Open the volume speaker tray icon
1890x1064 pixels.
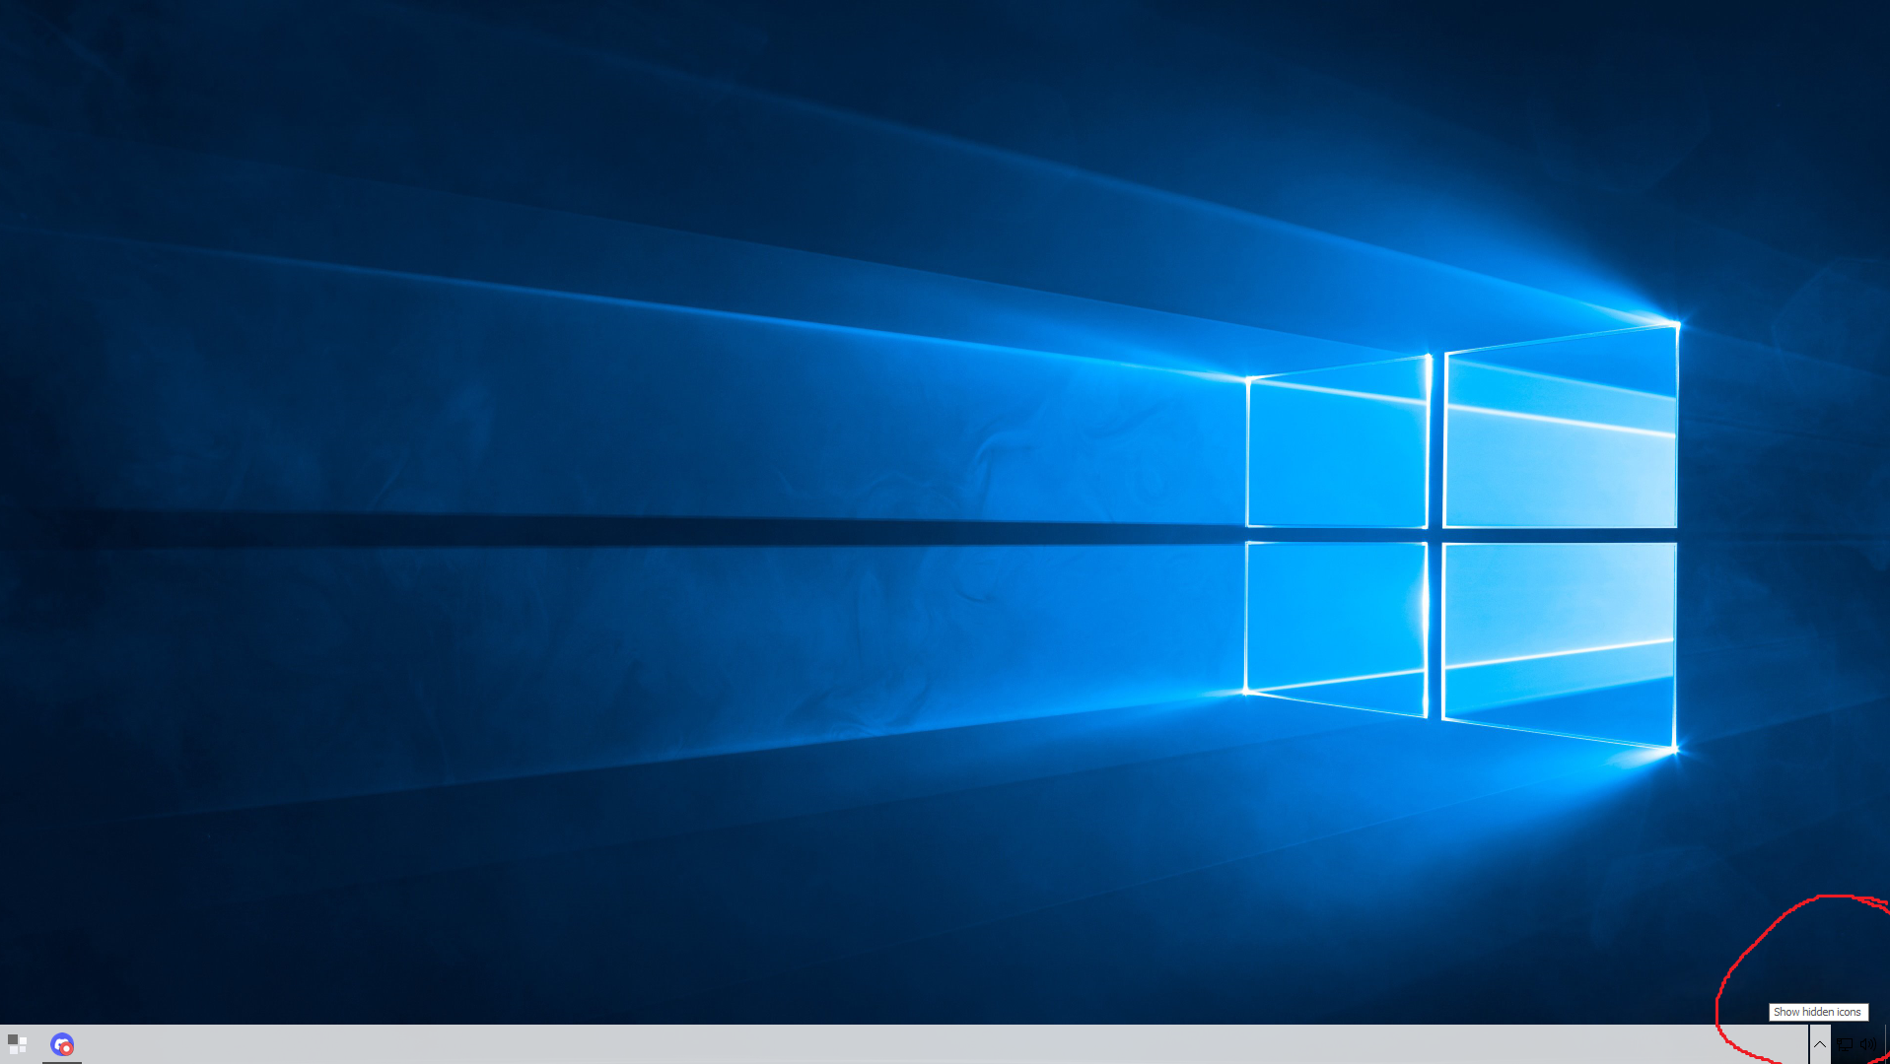[x=1867, y=1044]
